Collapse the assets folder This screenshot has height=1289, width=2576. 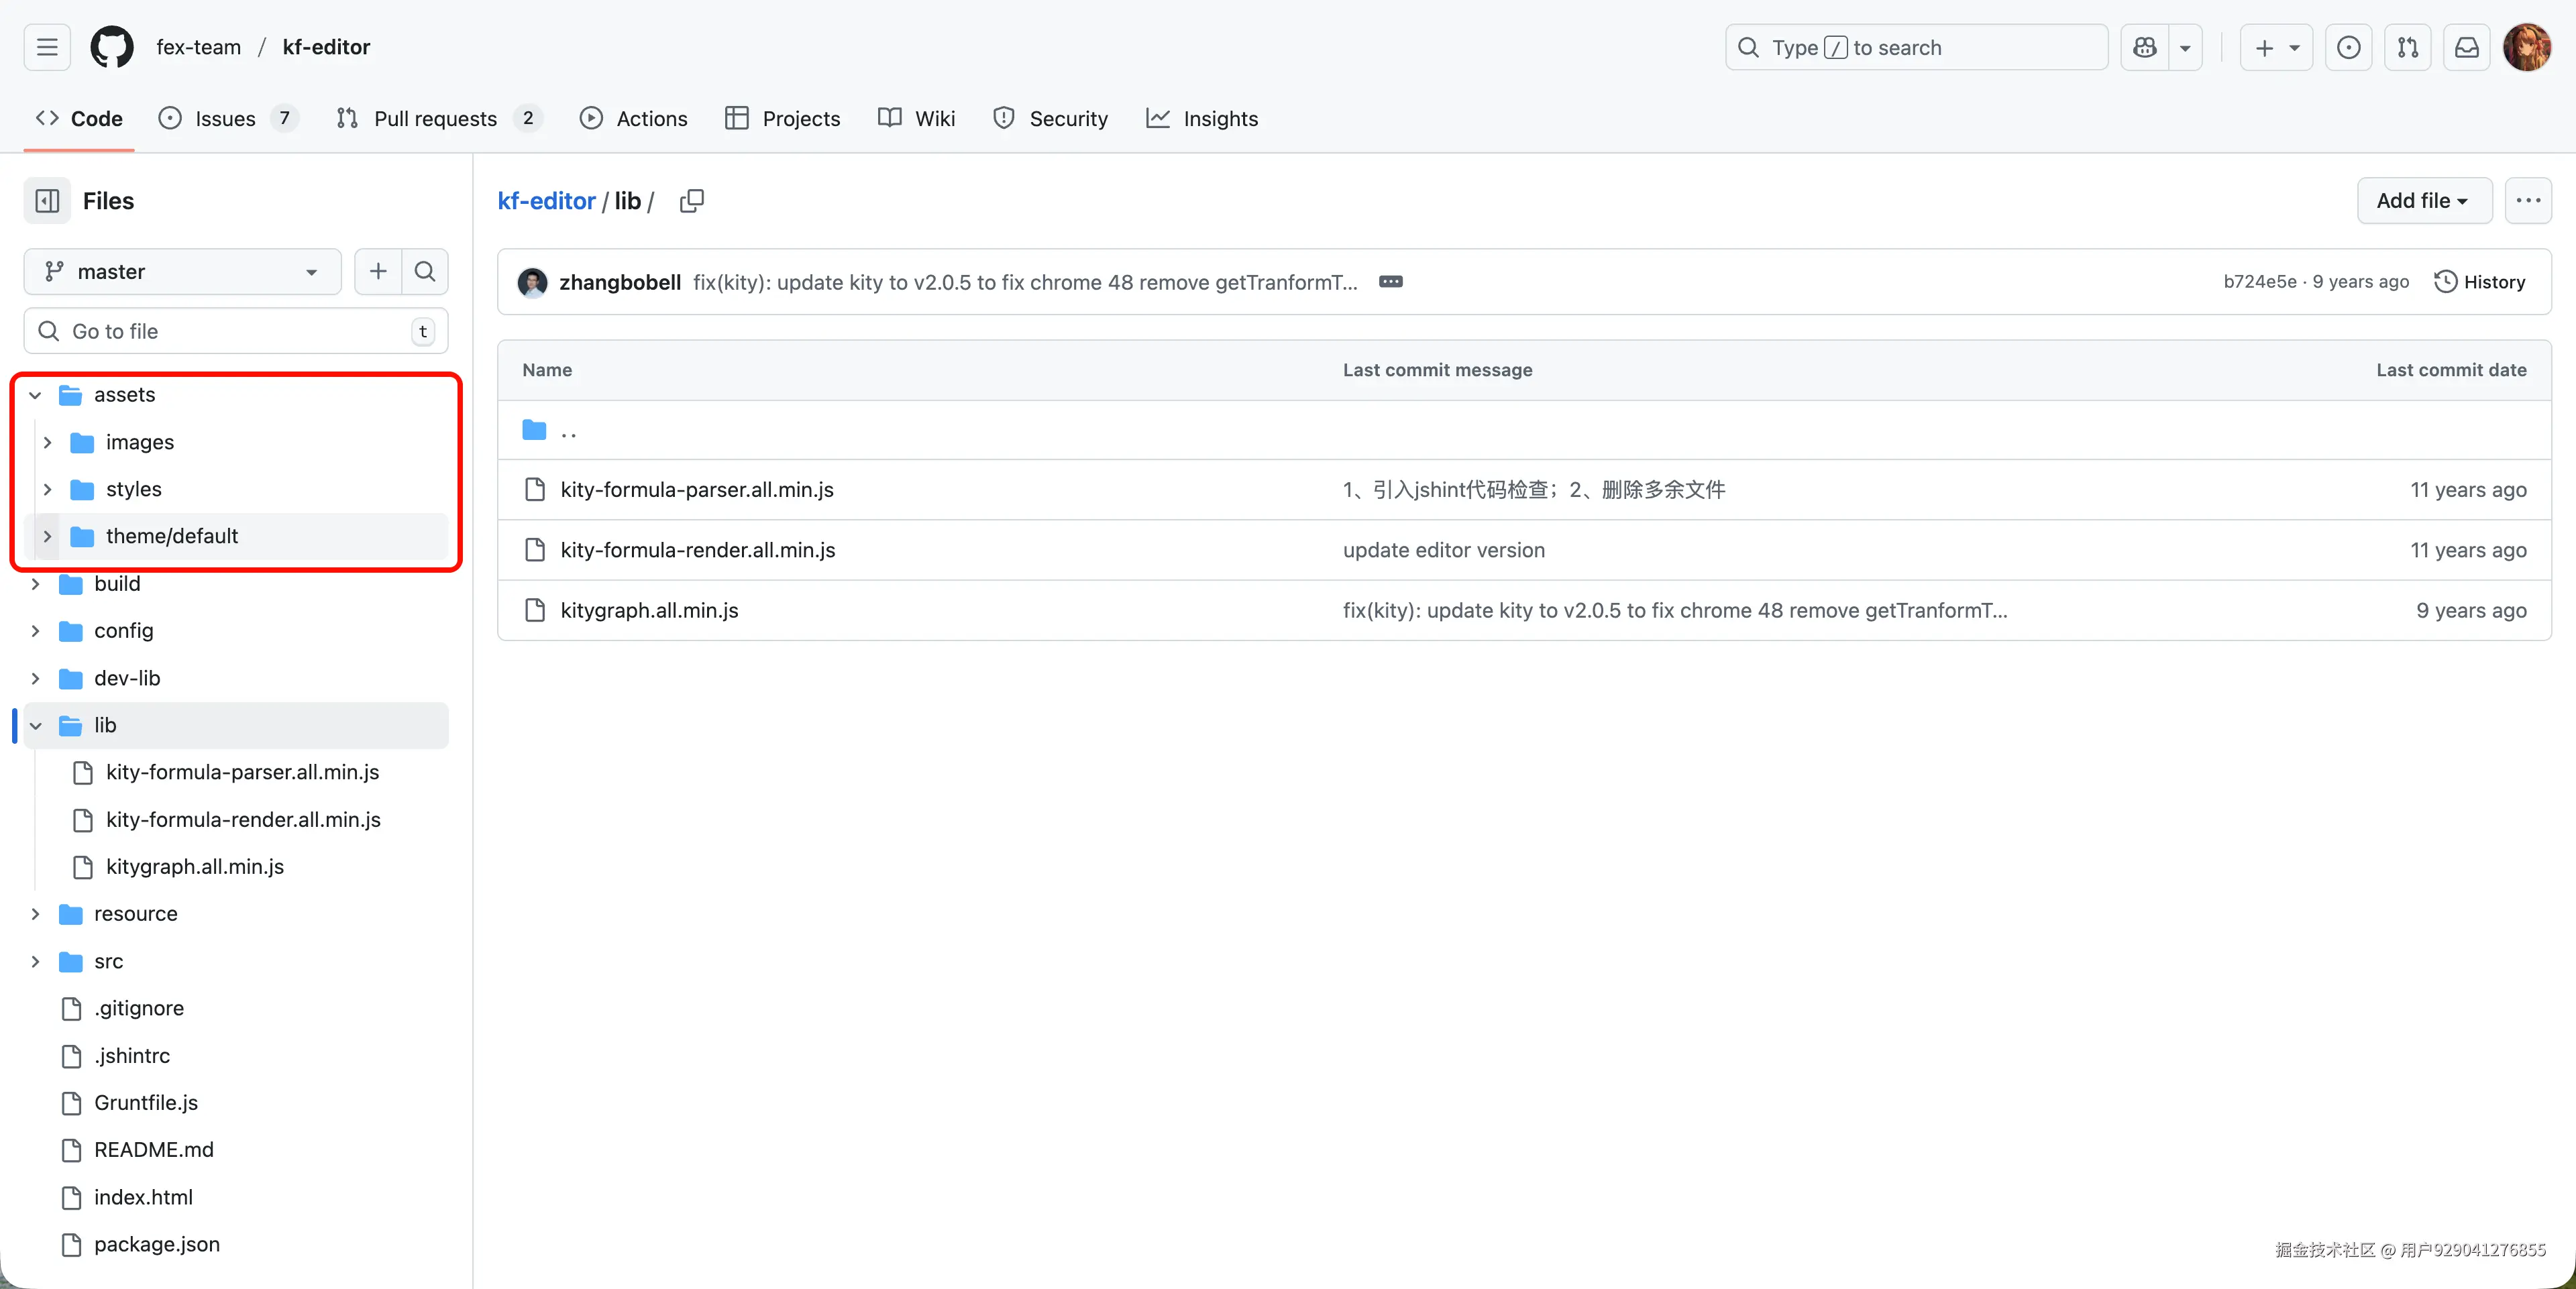pos(35,395)
